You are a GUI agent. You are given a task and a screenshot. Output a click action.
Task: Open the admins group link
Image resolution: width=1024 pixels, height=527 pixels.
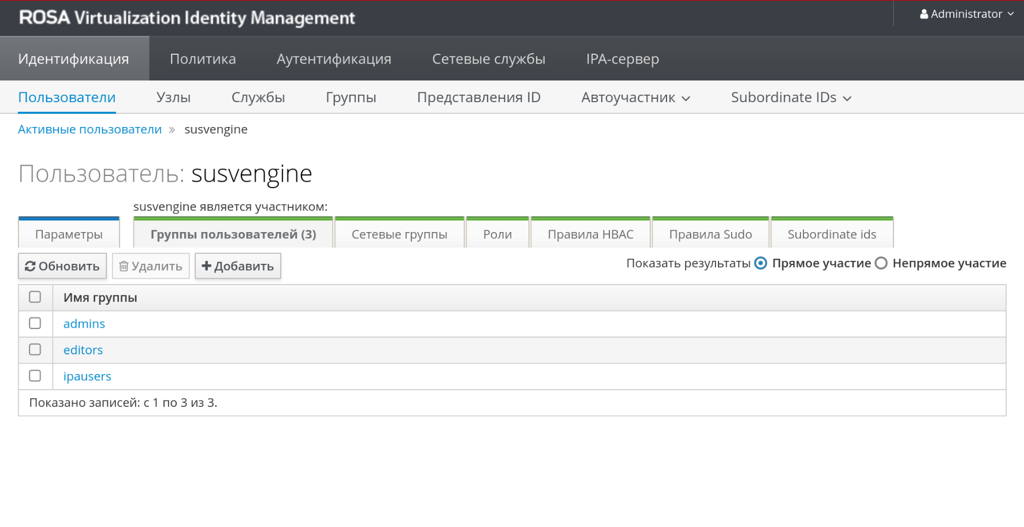coord(84,324)
